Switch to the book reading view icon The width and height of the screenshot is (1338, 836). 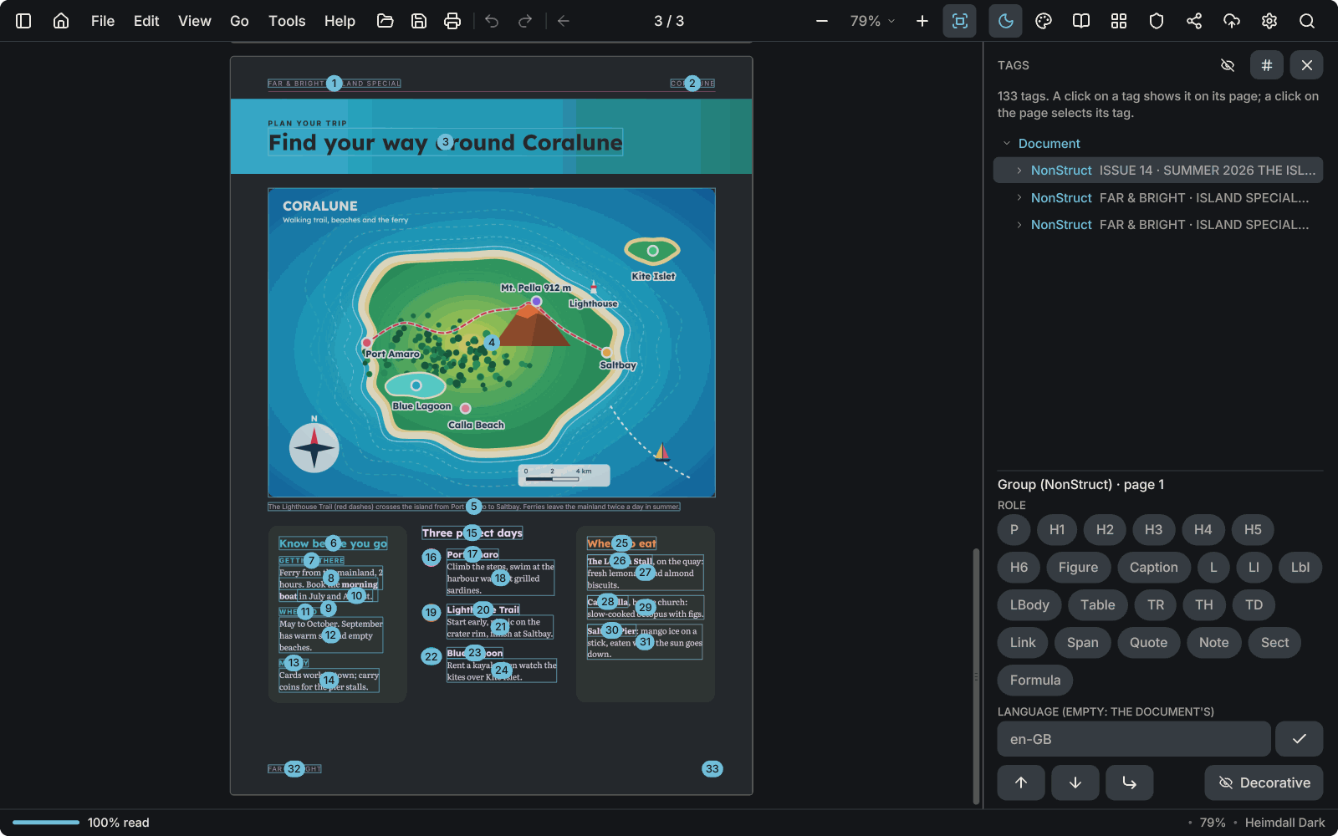tap(1081, 21)
